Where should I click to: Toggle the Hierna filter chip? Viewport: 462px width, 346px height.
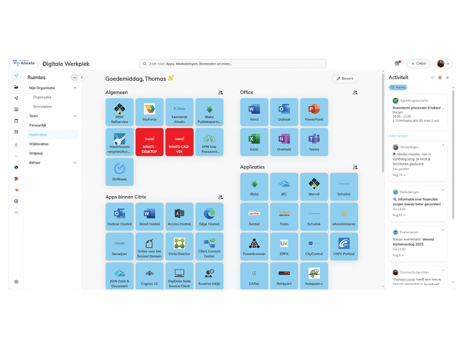tap(398, 87)
